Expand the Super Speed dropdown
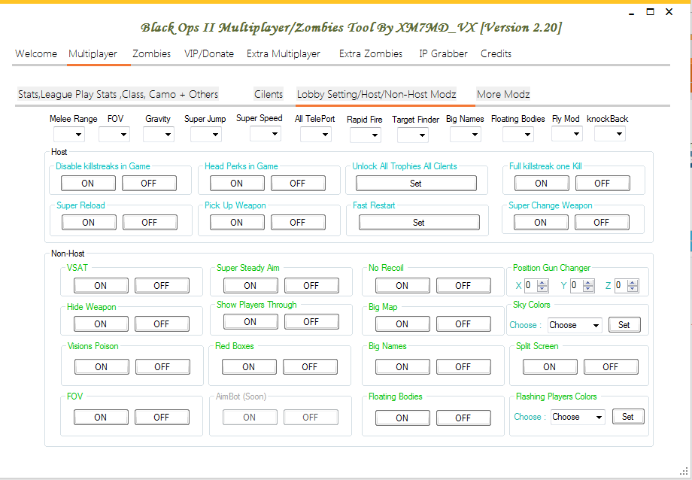The height and width of the screenshot is (480, 692). [266, 133]
